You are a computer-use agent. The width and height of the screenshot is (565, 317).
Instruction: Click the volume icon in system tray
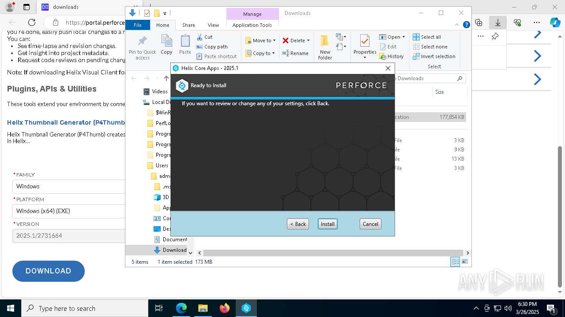508,308
